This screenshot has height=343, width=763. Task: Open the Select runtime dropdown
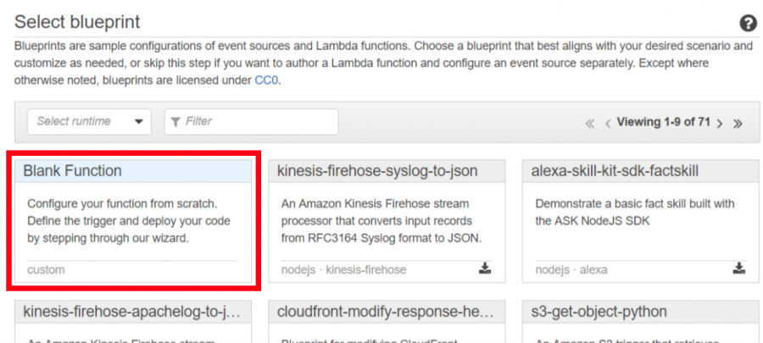coord(90,121)
